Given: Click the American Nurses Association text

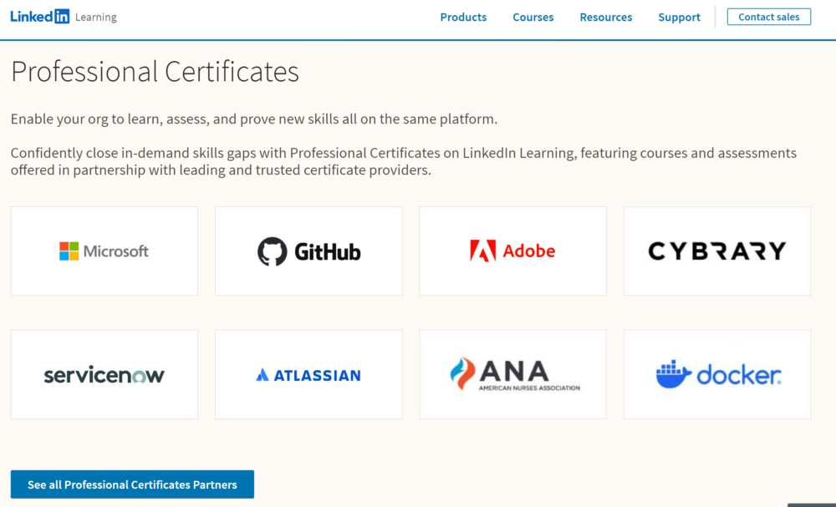Looking at the screenshot, I should 529,388.
